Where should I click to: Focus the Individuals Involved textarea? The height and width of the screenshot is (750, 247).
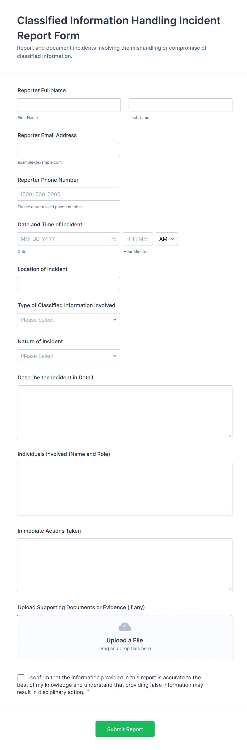tap(125, 489)
